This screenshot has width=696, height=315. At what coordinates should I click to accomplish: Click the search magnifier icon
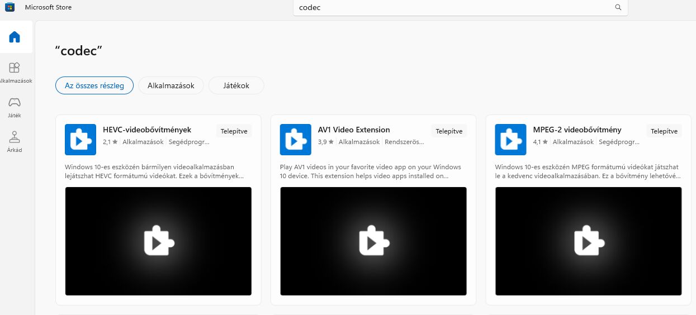(x=618, y=8)
